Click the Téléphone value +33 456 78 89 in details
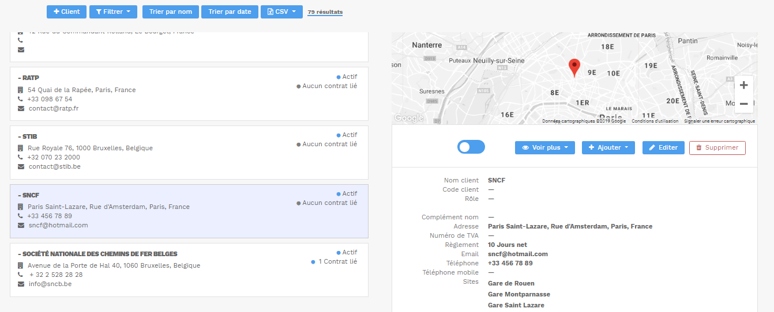Viewport: 774px width, 312px height. pyautogui.click(x=510, y=263)
